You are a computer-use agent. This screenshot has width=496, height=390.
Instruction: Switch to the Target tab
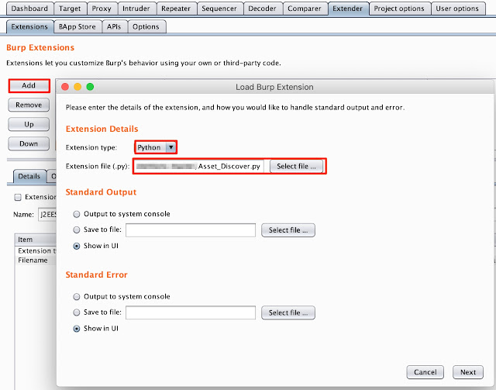click(70, 9)
